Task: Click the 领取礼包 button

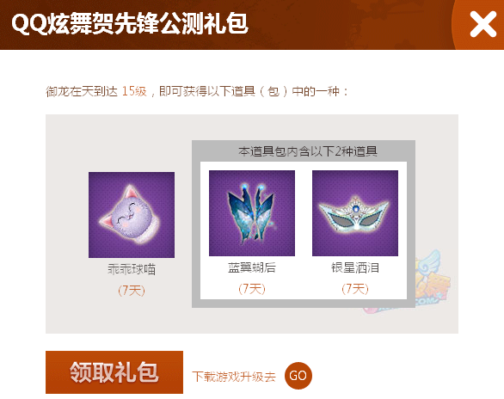Action: [114, 372]
